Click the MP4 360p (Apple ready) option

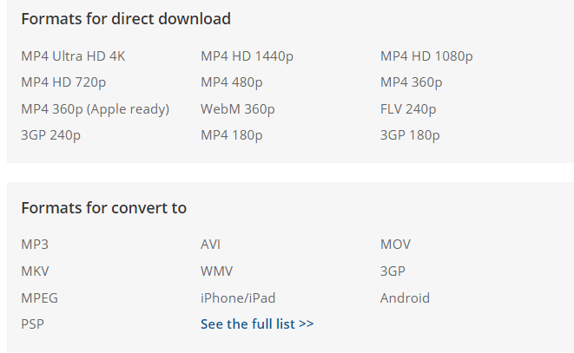coord(96,109)
